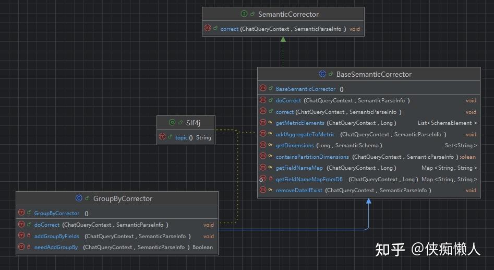Click the method icon on BaseSemanticCorrector's doCorrect row
494x270 pixels.
(x=263, y=100)
